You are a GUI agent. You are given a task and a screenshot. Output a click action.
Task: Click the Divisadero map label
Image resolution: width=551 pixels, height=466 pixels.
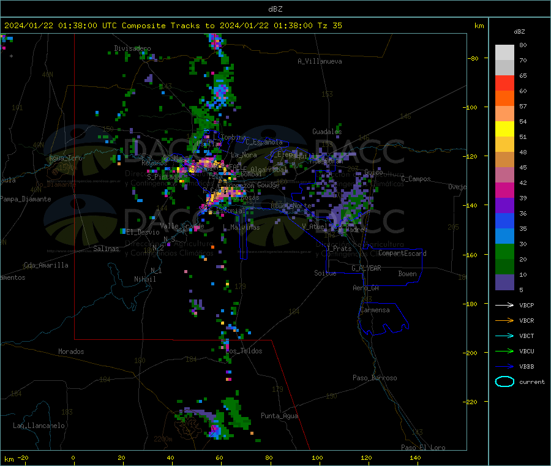pos(132,48)
